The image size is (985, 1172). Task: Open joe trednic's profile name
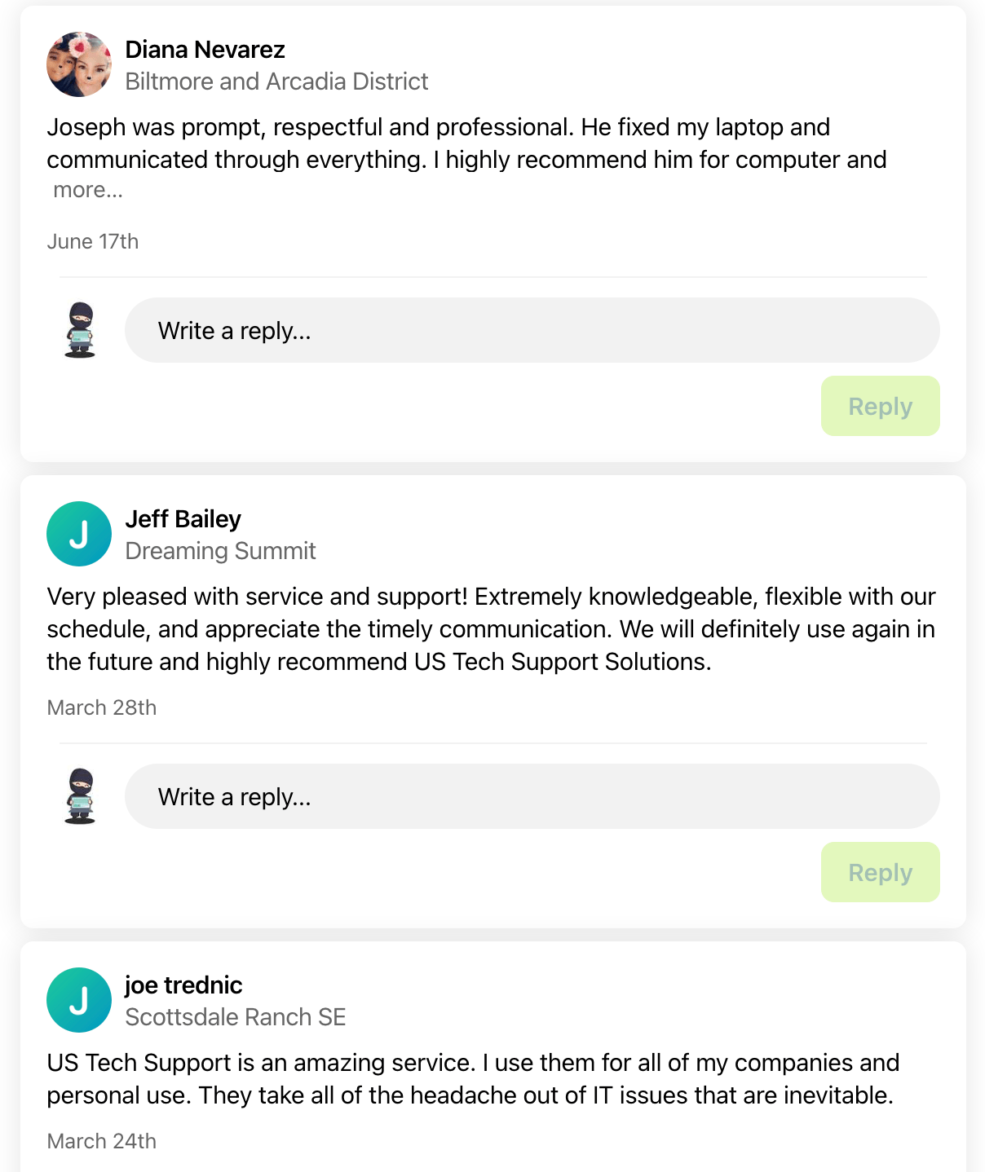(183, 985)
